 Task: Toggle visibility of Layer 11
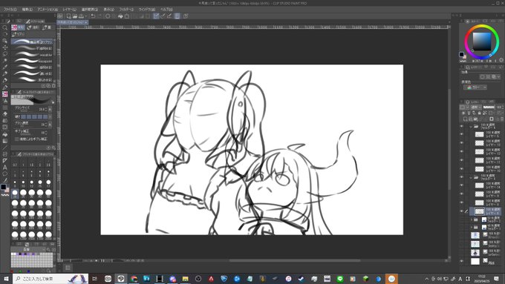(x=461, y=160)
